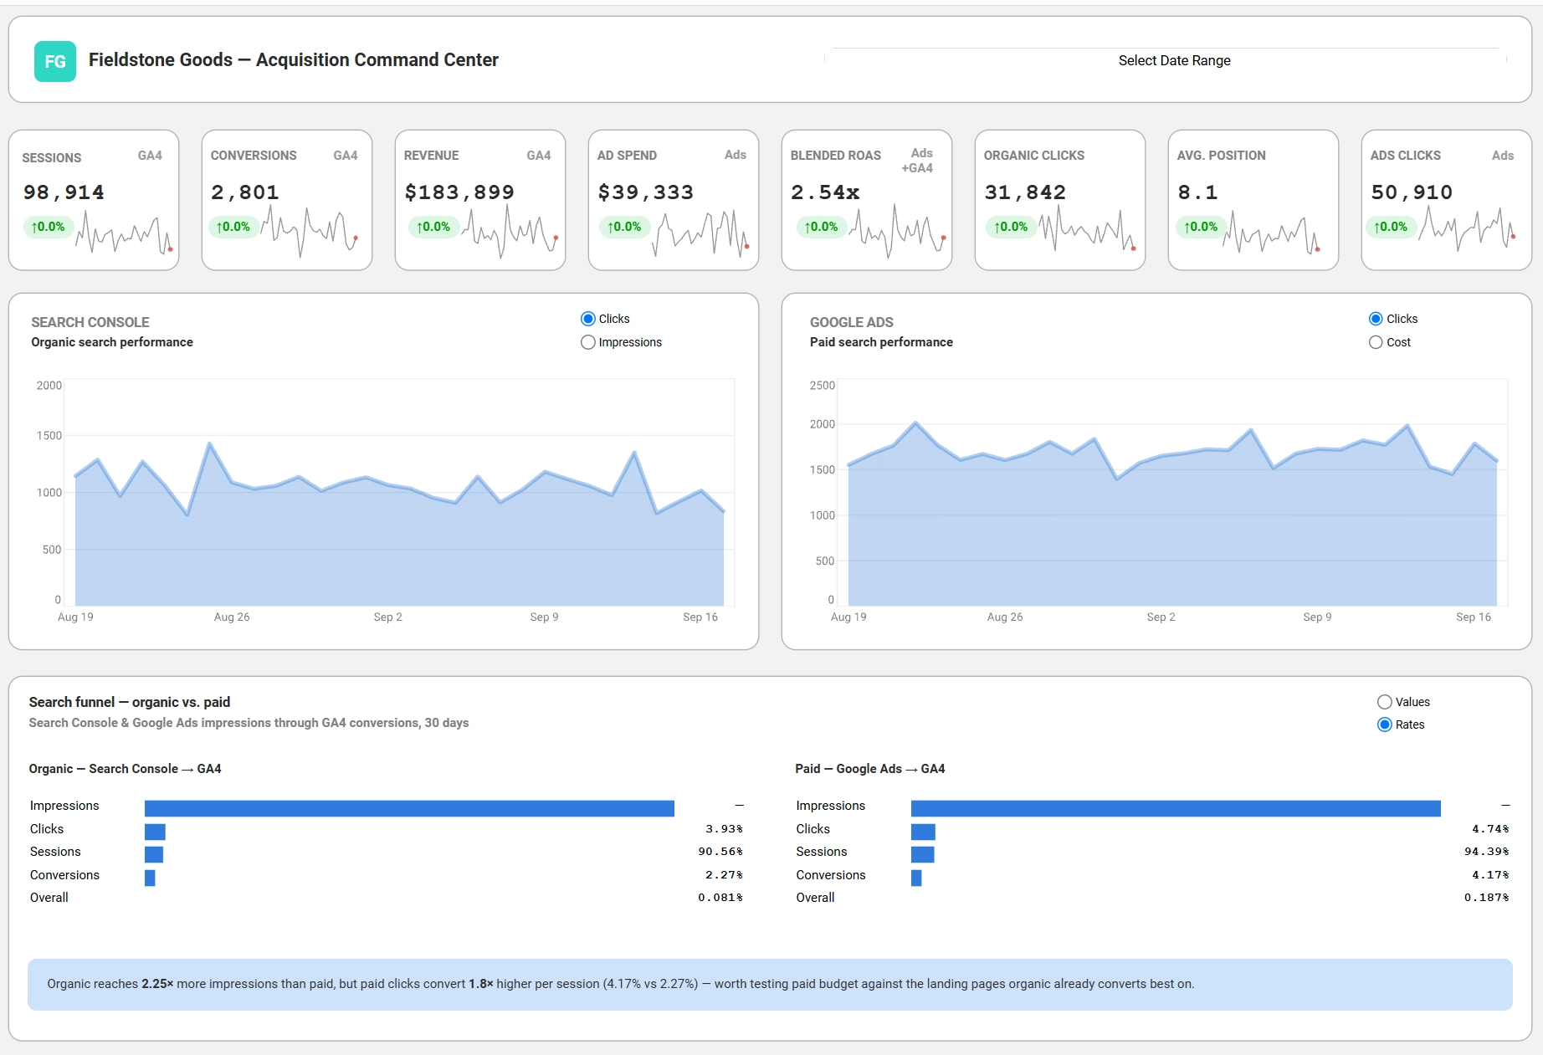
Task: Click the Ads Clicks card change badge
Action: [1391, 227]
